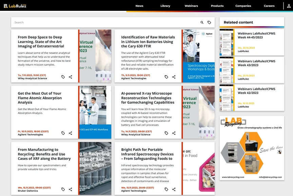Image resolution: width=293 pixels, height=196 pixels.
Task: Share the Manufacturing to Recycling webinar
Action: pyautogui.click(x=71, y=189)
